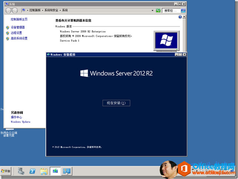238x179 pixels.
Task: Click the Windows 安装程序 title bar icon
Action: (x=48, y=54)
